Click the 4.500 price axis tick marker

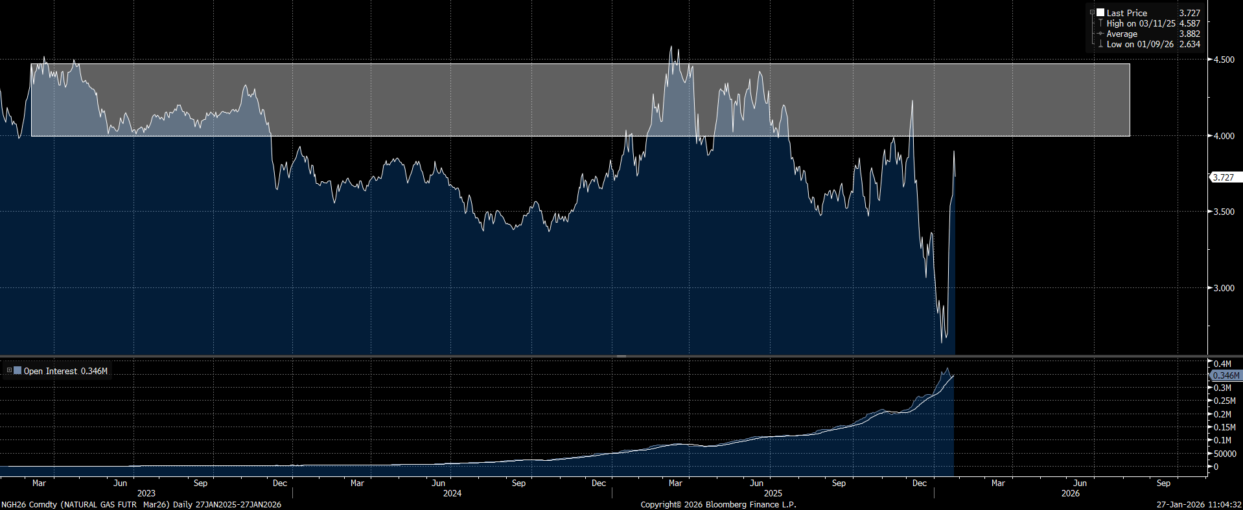(x=1209, y=60)
